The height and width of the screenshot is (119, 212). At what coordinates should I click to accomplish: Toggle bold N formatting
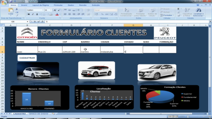(28, 14)
